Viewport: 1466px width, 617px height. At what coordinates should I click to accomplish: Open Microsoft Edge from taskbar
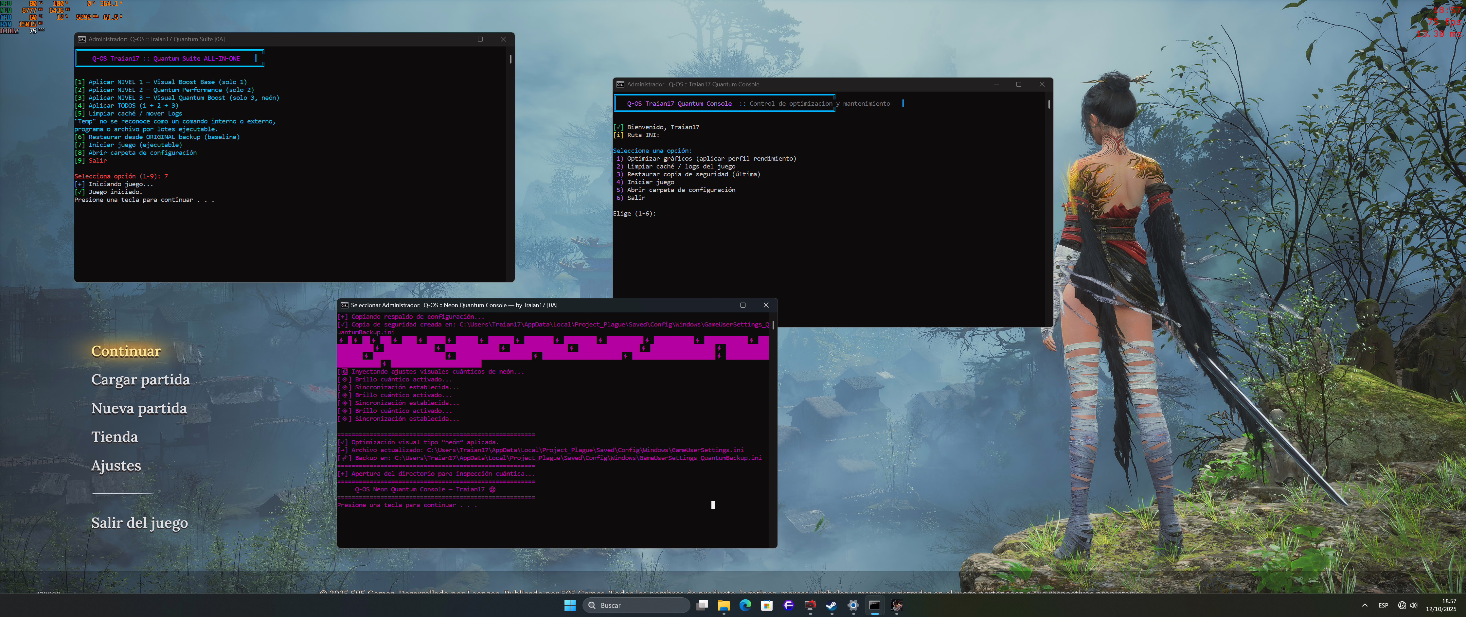[745, 605]
